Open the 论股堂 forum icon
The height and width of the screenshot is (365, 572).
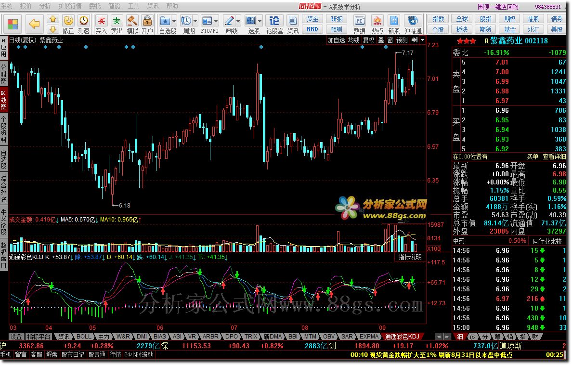(x=274, y=21)
